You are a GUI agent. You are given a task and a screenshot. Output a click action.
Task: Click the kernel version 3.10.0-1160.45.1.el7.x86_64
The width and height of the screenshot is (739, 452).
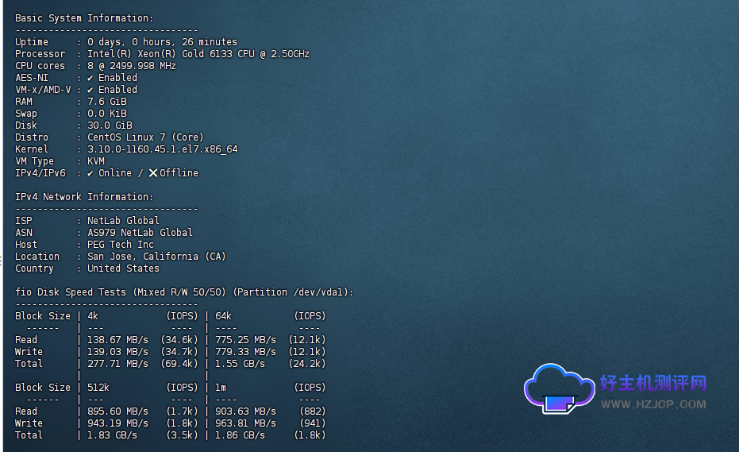162,149
